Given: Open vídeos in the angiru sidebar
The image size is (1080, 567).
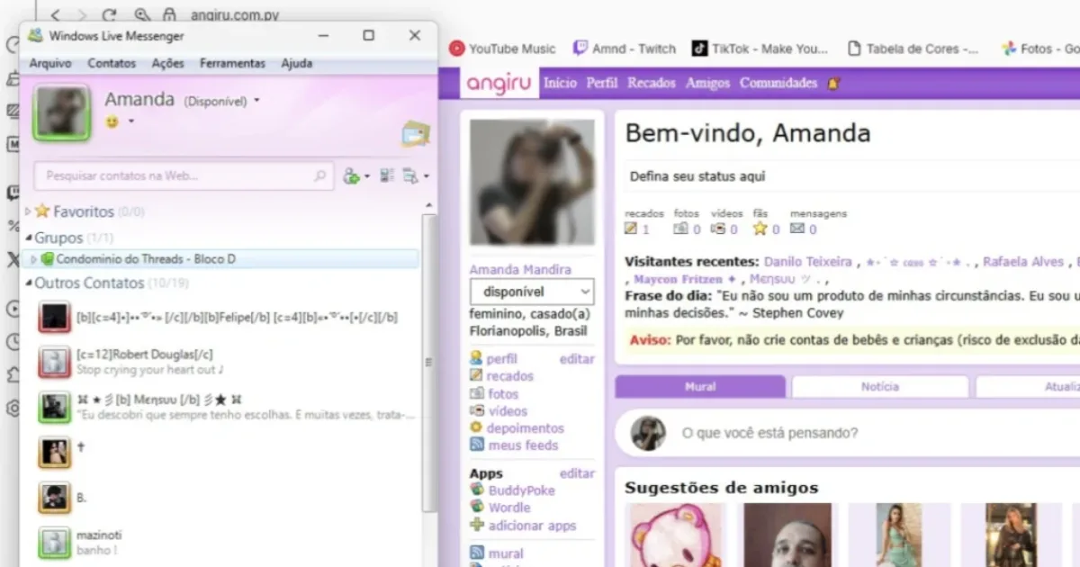Looking at the screenshot, I should tap(508, 410).
